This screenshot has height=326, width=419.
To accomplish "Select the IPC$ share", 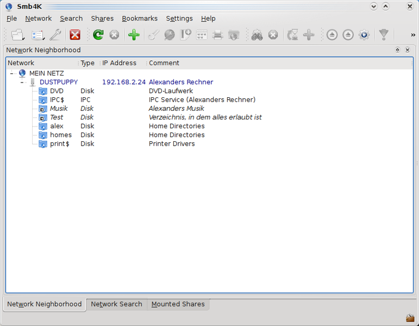I will tap(57, 99).
